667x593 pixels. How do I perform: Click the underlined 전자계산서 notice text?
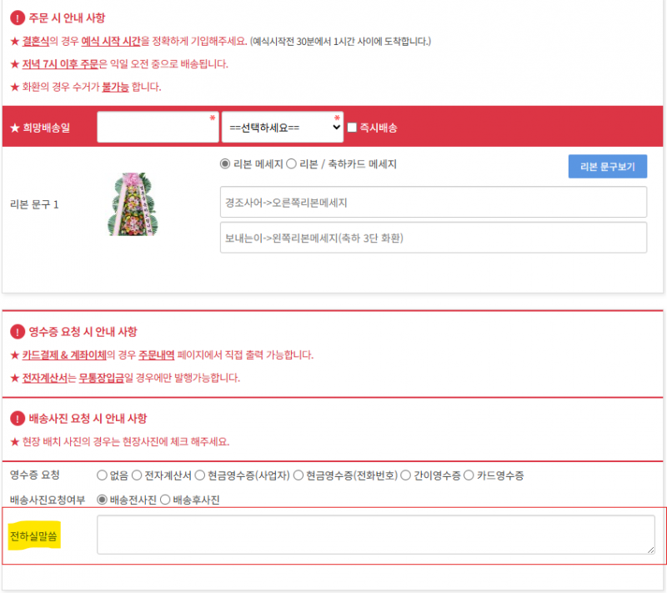[x=45, y=378]
